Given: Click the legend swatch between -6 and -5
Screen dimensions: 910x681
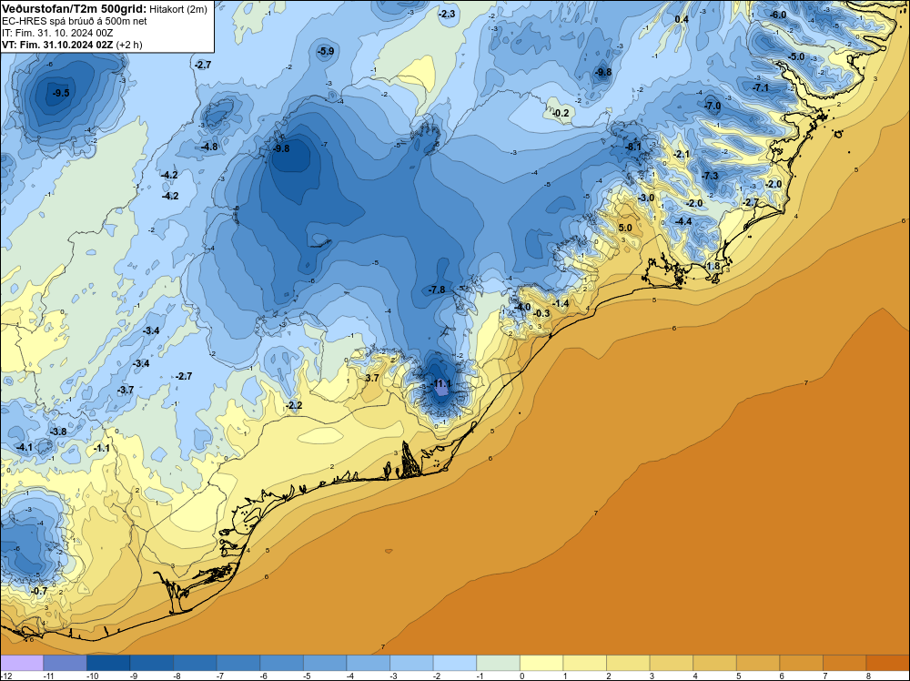Looking at the screenshot, I should [281, 663].
